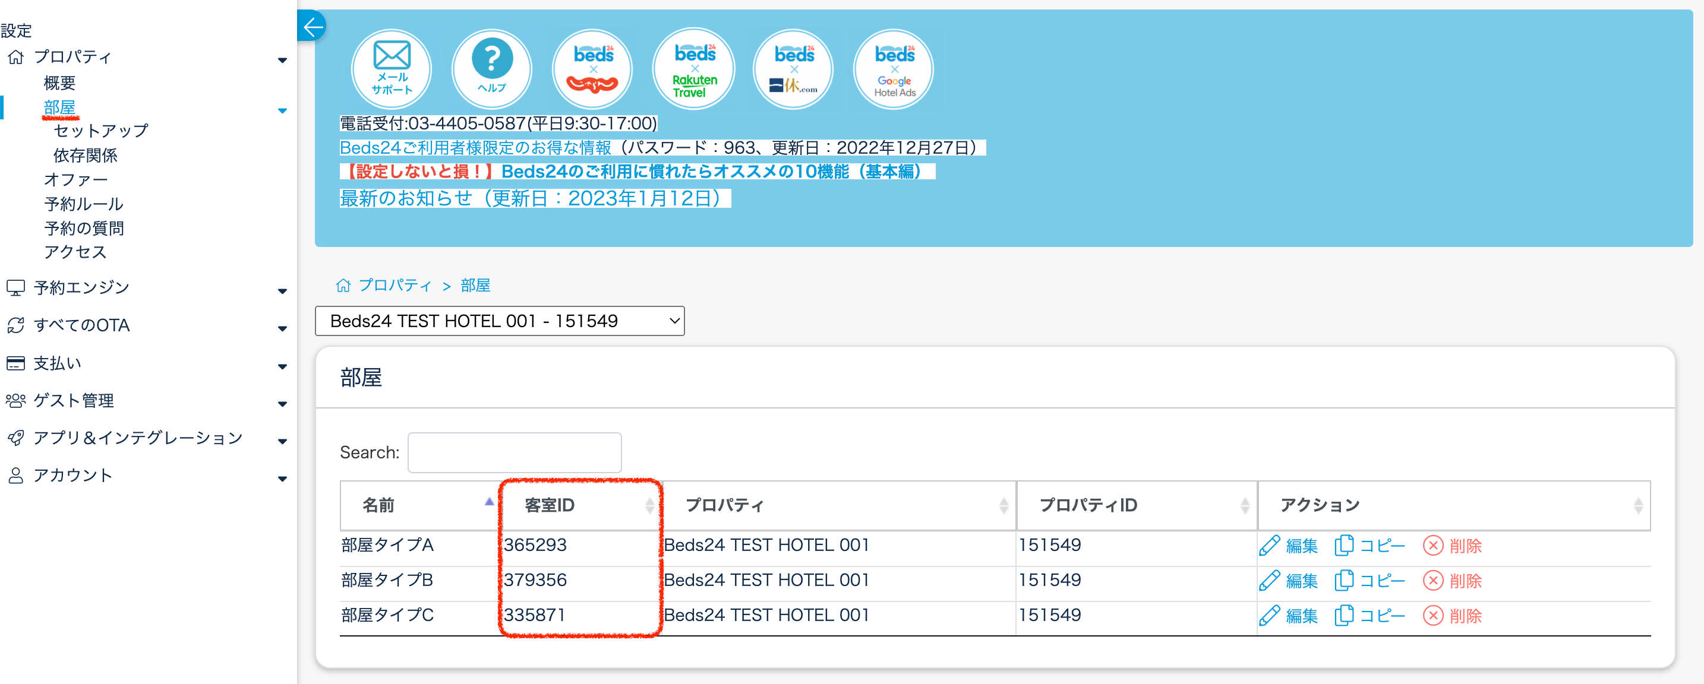Select 予約ルール in the sidebar menu
This screenshot has width=1704, height=684.
(x=83, y=204)
